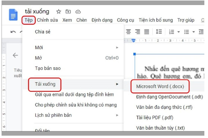Decrease indent using toolbar icon
This screenshot has height=138, width=208.
(x=201, y=32)
